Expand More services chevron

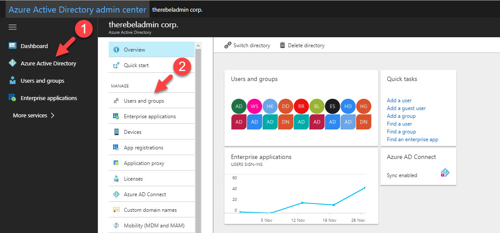[x=52, y=115]
